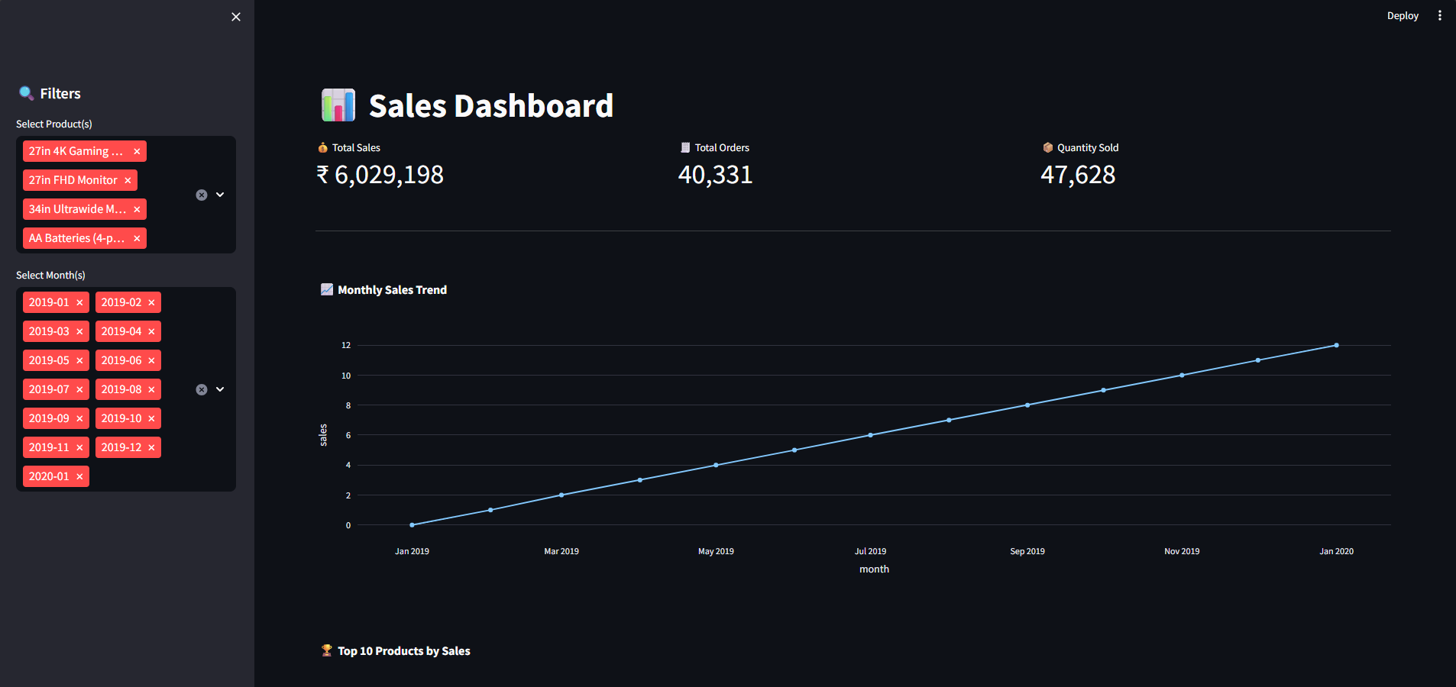Remove the 27in 4K Gaming product tag
The width and height of the screenshot is (1456, 687).
click(137, 151)
